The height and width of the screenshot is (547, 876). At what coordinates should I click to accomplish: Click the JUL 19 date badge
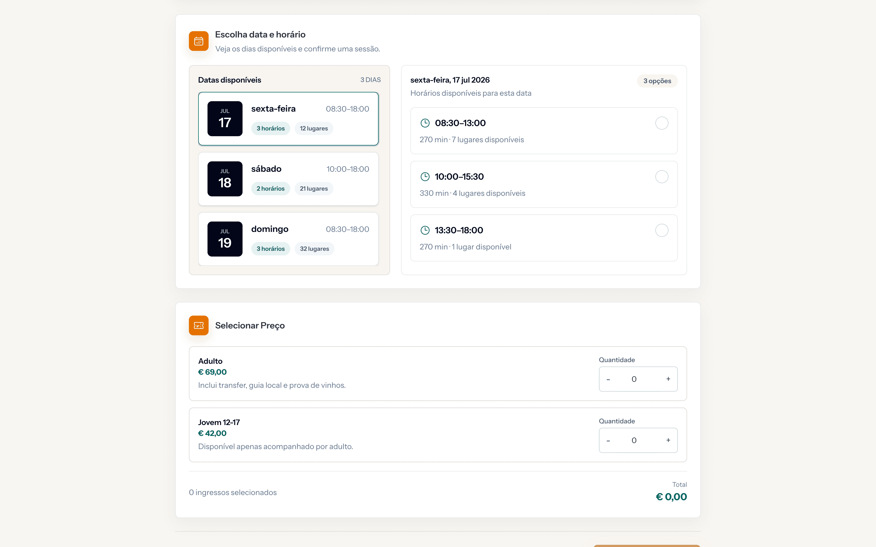click(225, 239)
